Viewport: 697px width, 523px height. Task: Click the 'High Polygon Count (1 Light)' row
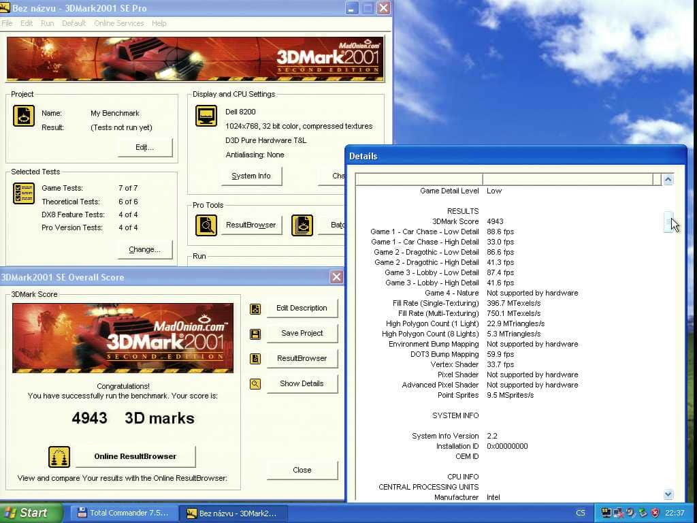pyautogui.click(x=508, y=323)
